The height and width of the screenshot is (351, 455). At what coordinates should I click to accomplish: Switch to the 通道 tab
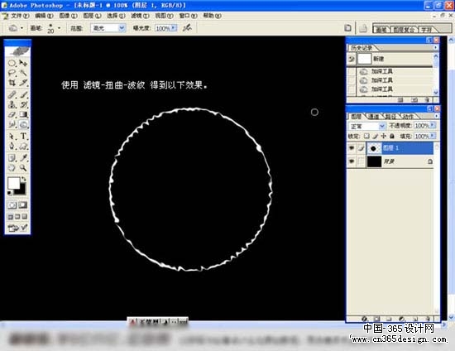[x=374, y=117]
